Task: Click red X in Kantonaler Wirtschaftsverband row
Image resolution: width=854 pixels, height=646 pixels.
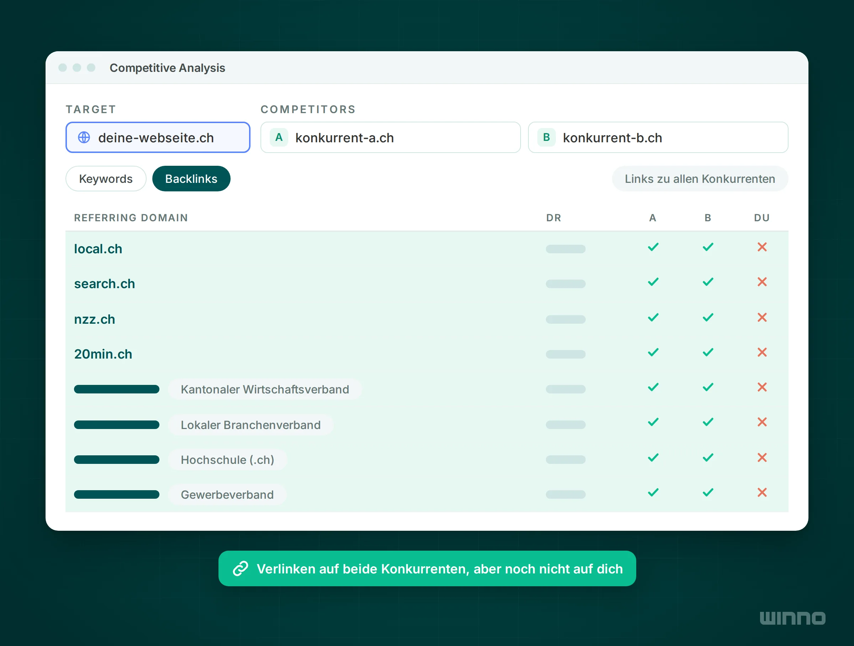Action: [762, 387]
